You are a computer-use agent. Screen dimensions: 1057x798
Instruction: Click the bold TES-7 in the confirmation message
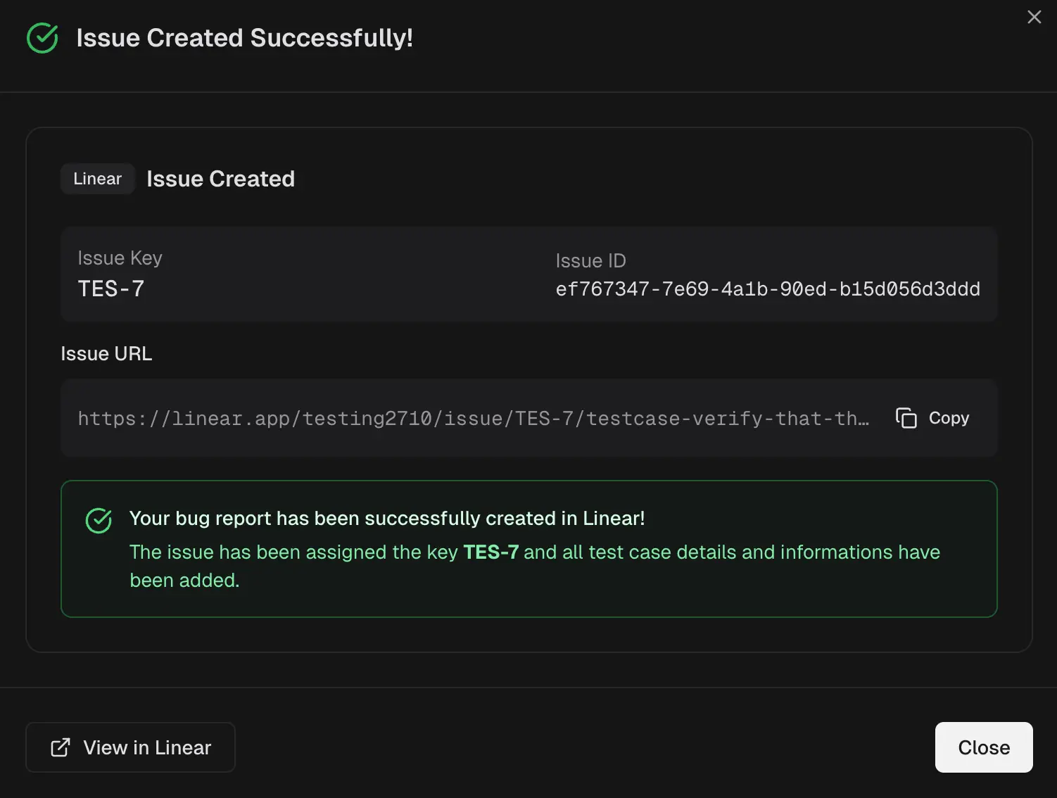tap(490, 552)
